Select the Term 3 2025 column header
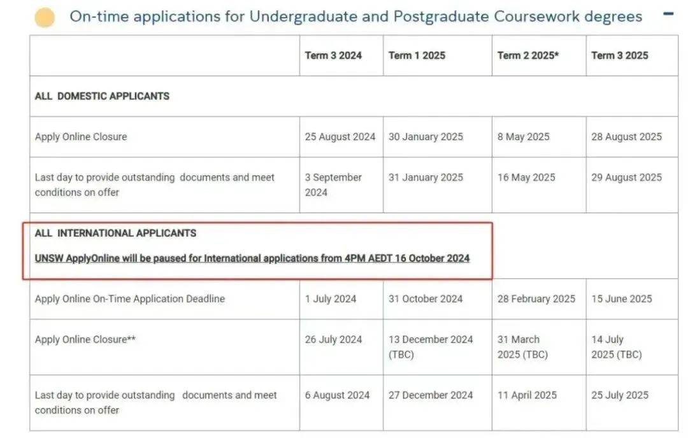 (x=619, y=55)
